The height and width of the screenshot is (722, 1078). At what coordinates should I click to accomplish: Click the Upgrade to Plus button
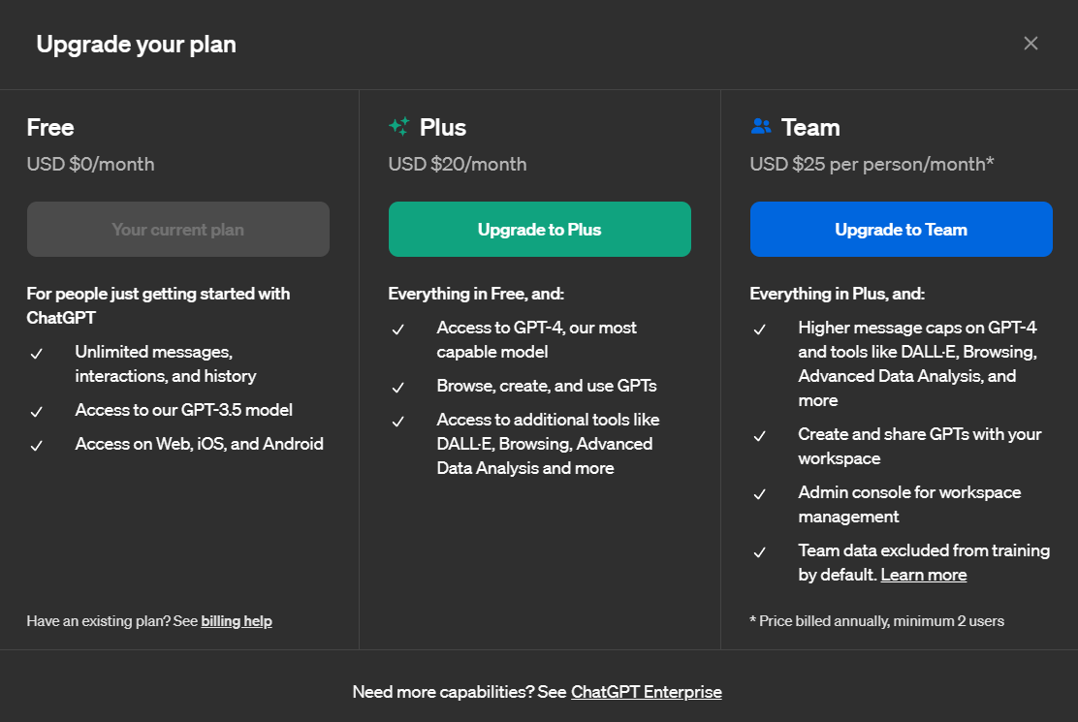[540, 230]
